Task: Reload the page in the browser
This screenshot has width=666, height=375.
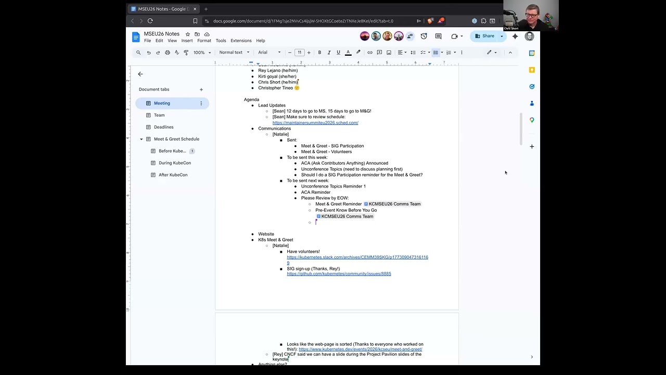Action: point(150,21)
